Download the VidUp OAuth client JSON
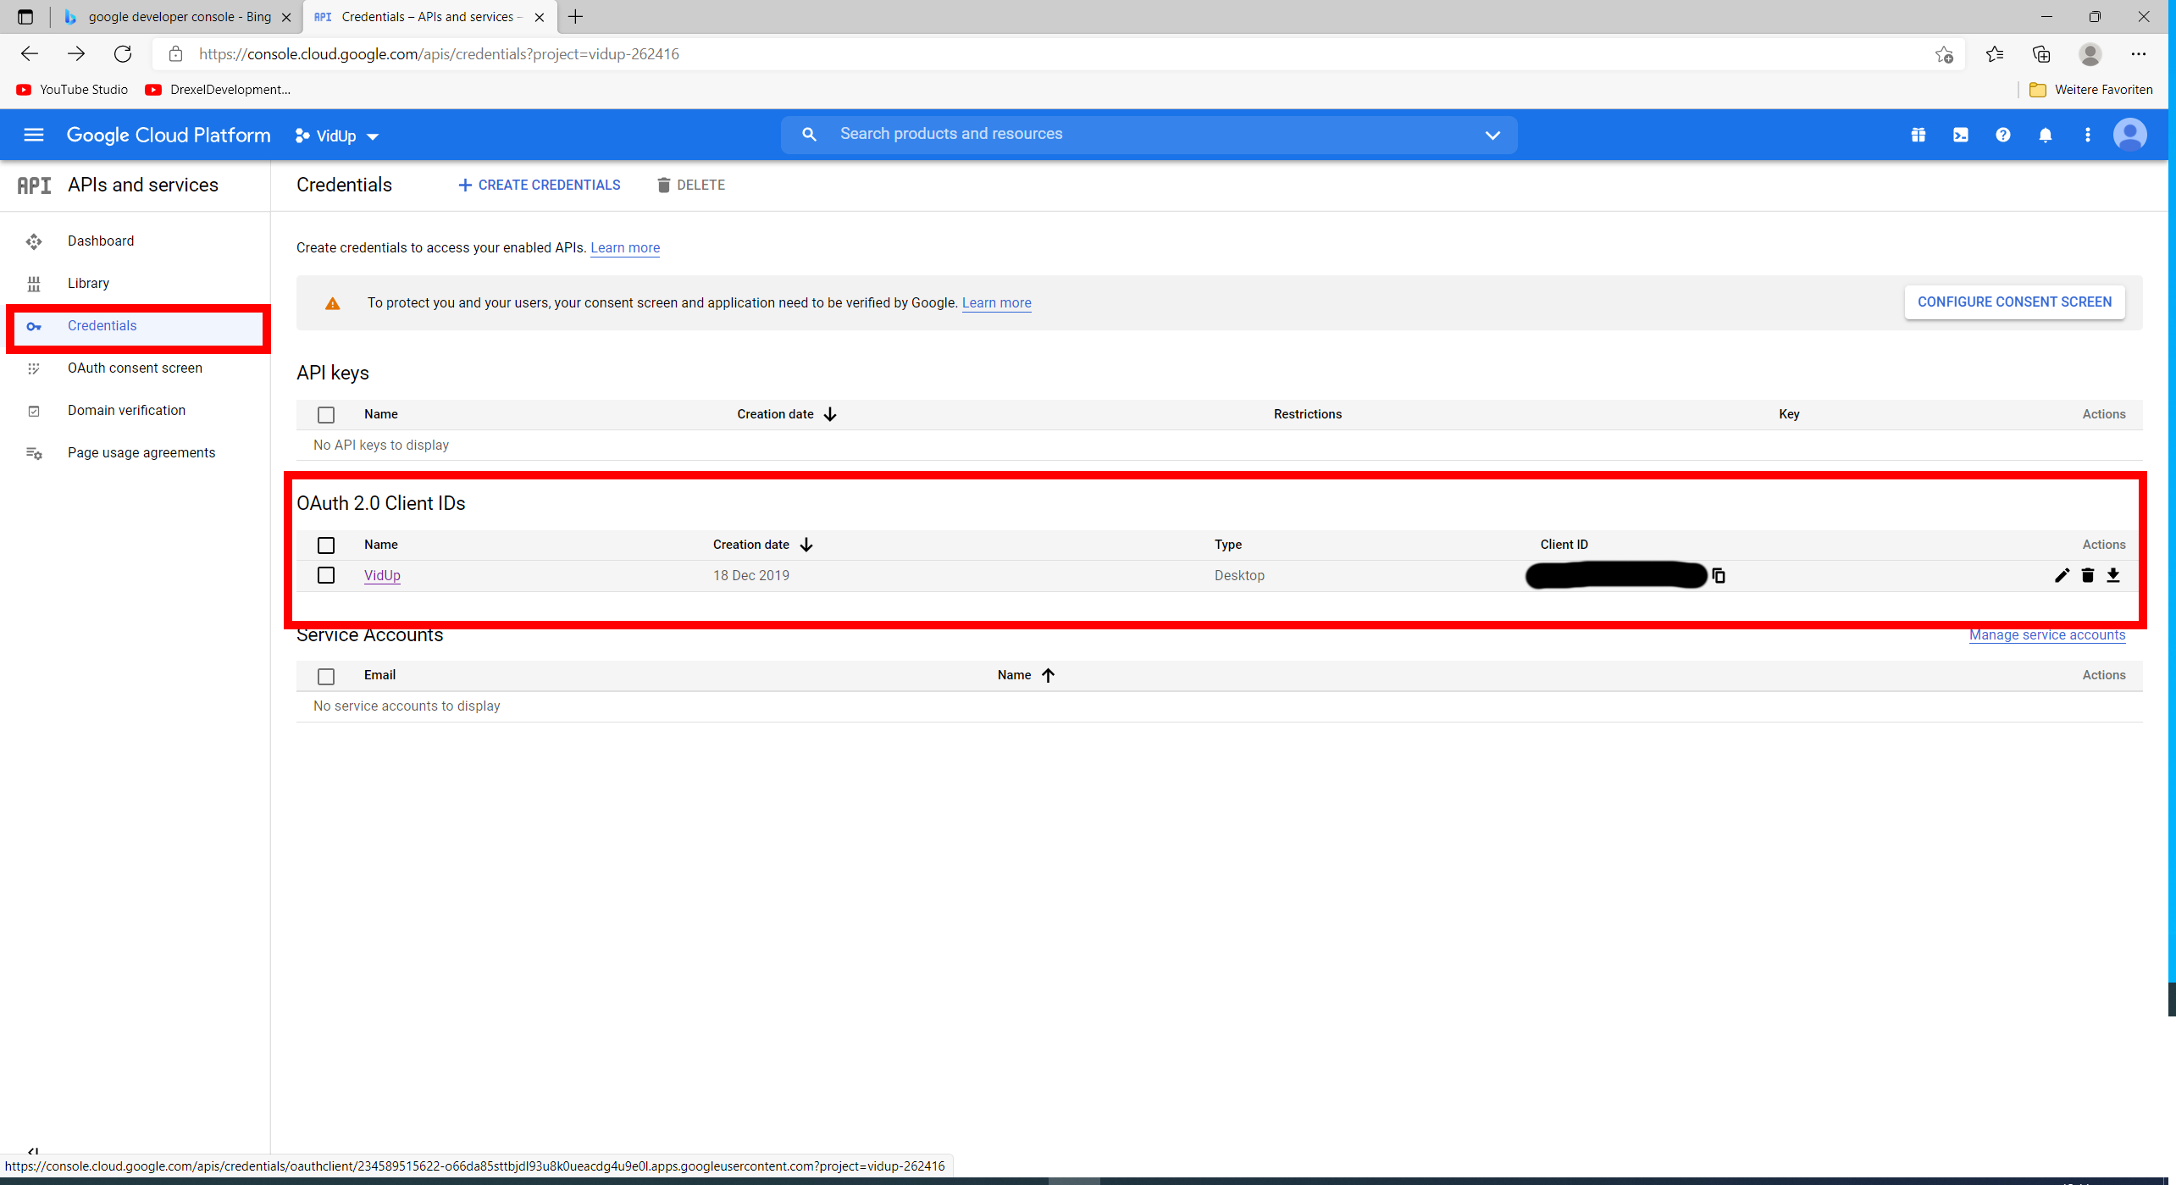This screenshot has width=2176, height=1185. 2113,576
